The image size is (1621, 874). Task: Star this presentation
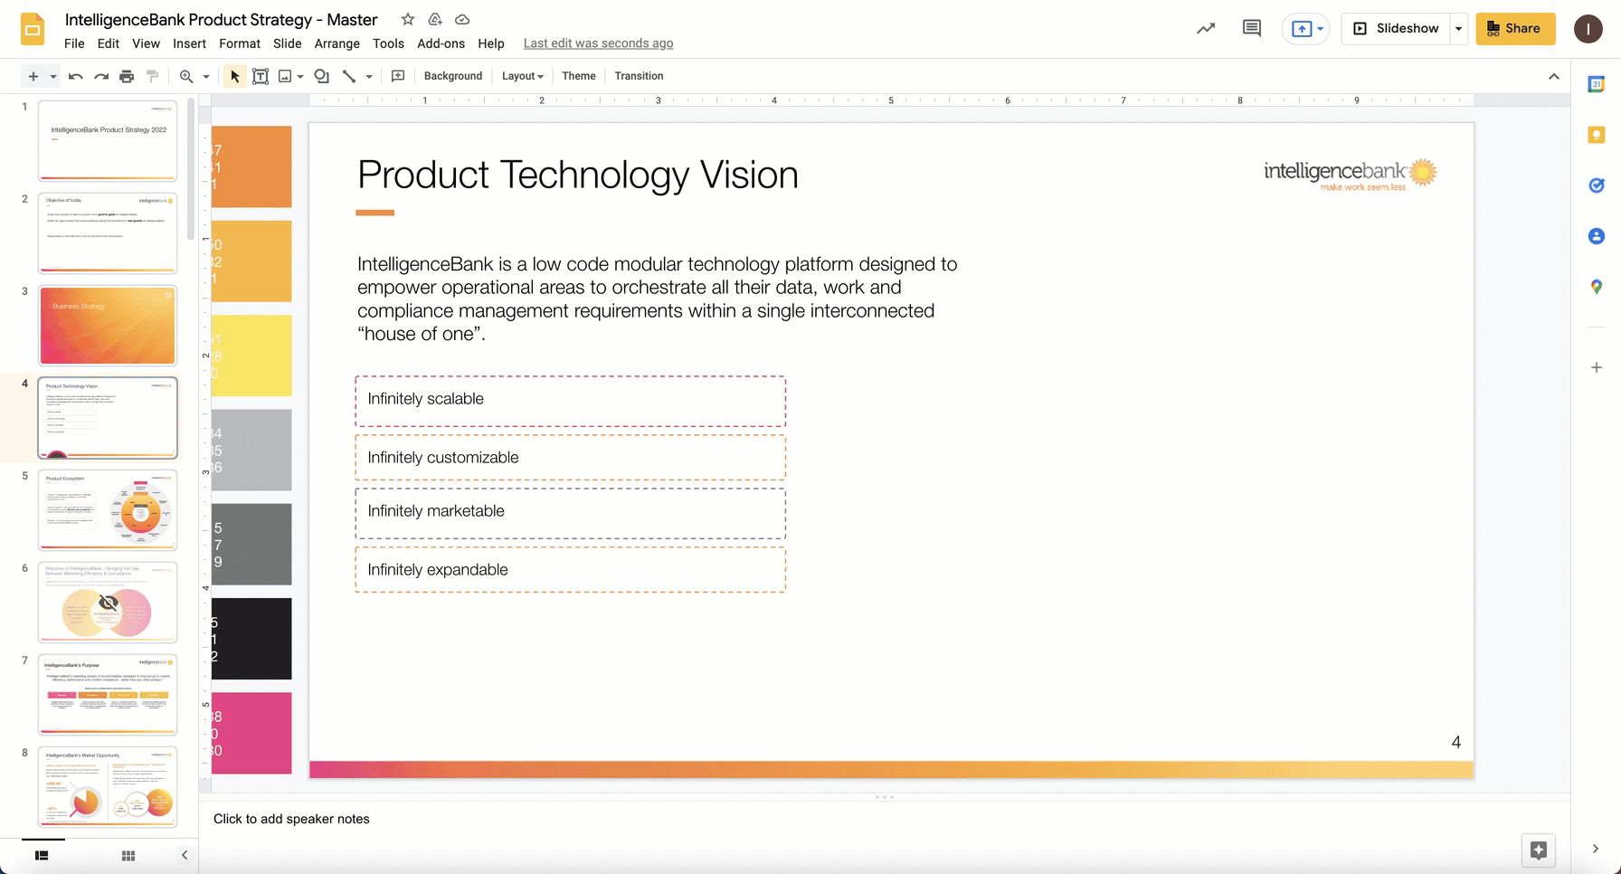(408, 20)
